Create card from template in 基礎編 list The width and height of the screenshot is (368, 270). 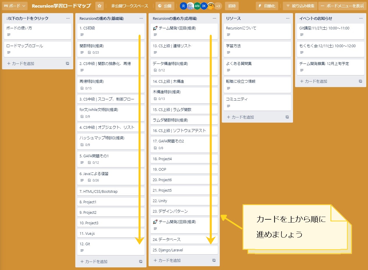point(141,262)
